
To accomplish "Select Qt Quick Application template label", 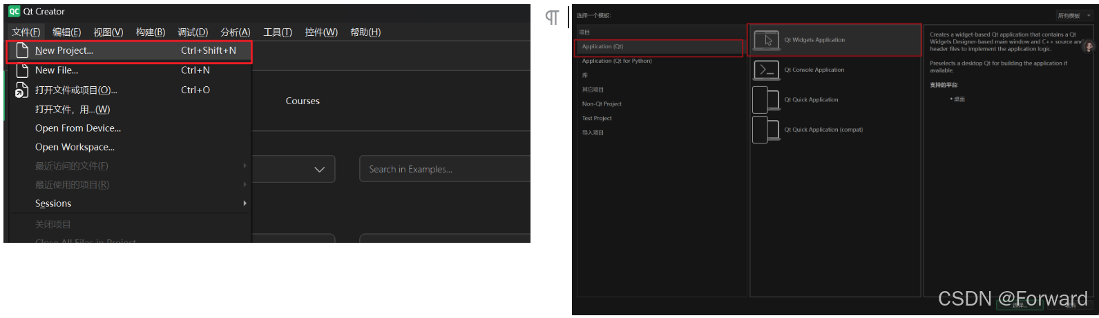I will tap(812, 100).
